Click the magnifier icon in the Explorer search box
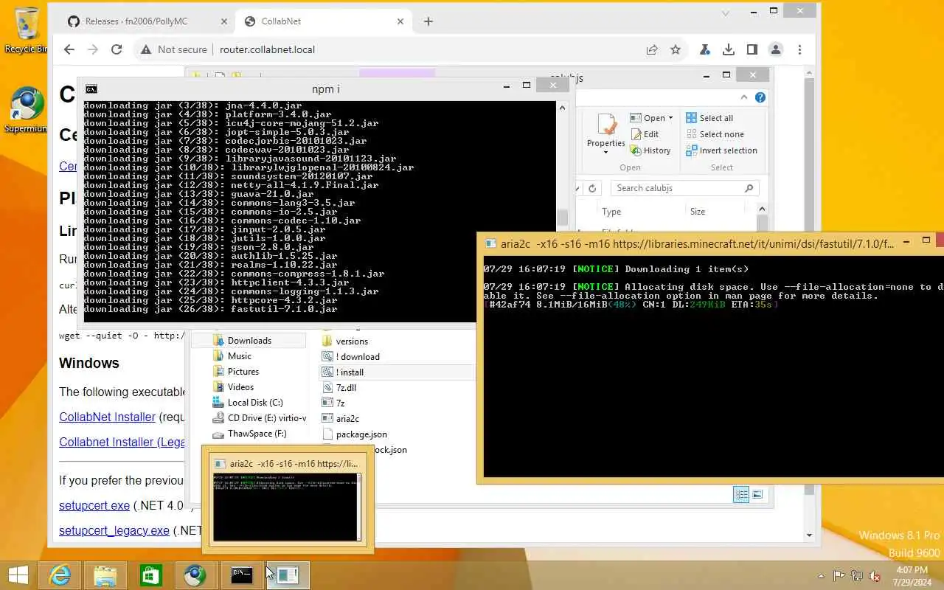 tap(749, 188)
